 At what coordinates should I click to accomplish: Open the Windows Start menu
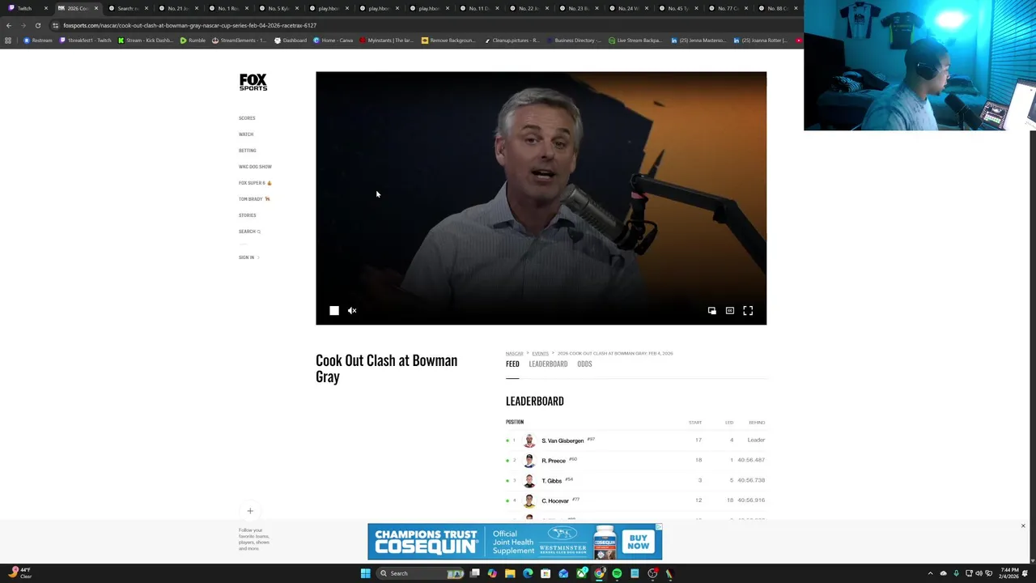365,573
